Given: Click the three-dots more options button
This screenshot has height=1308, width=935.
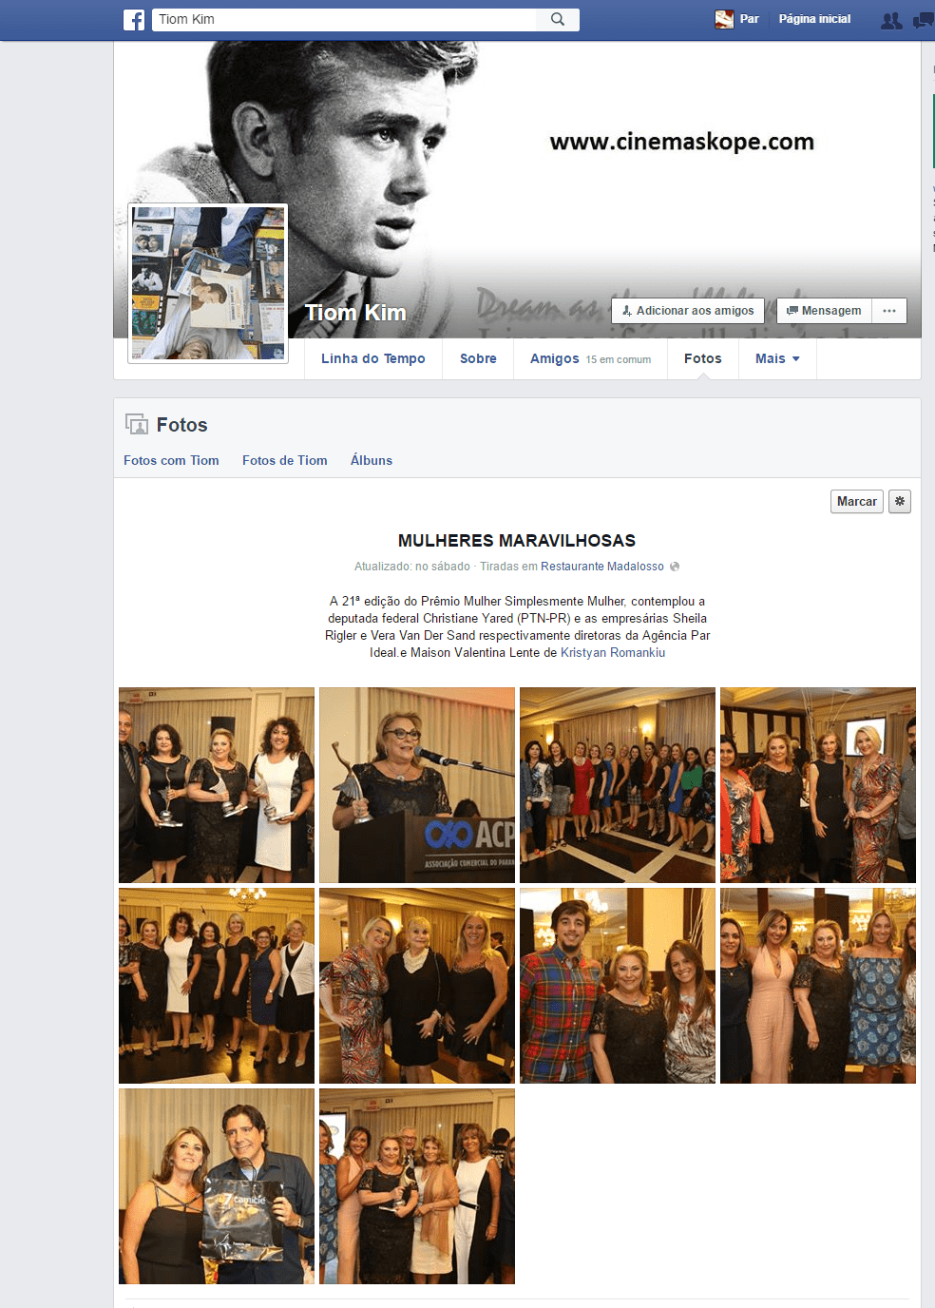Looking at the screenshot, I should (889, 311).
